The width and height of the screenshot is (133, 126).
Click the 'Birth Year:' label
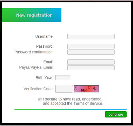pyautogui.click(x=45, y=78)
